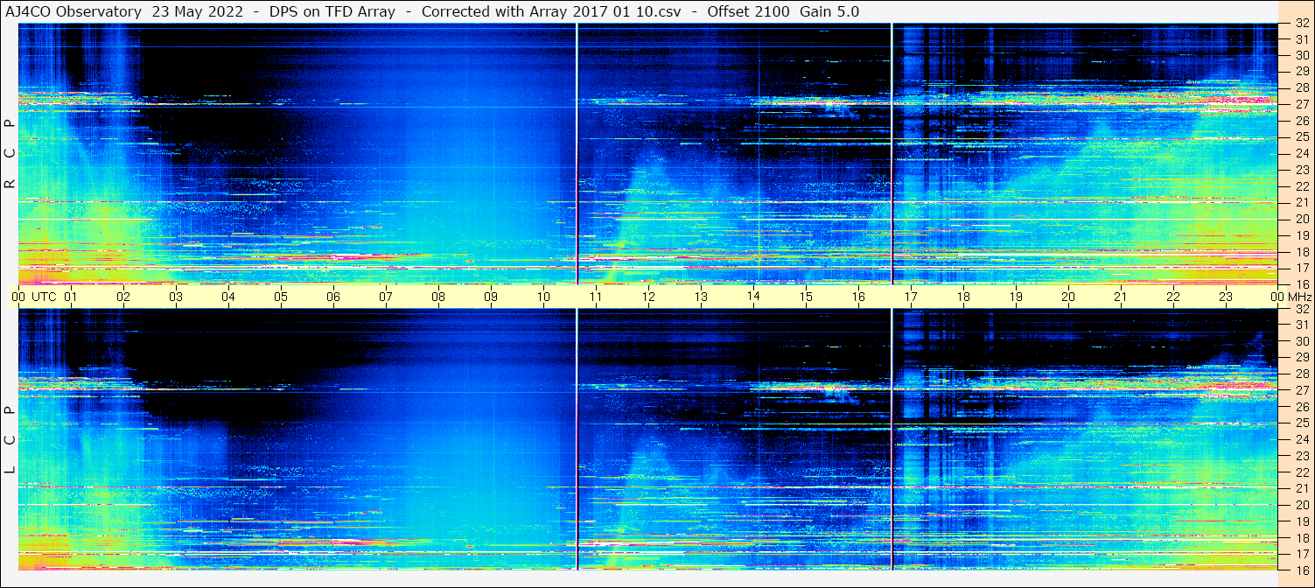Click the 03 hour label on time axis
This screenshot has width=1315, height=588.
point(176,297)
